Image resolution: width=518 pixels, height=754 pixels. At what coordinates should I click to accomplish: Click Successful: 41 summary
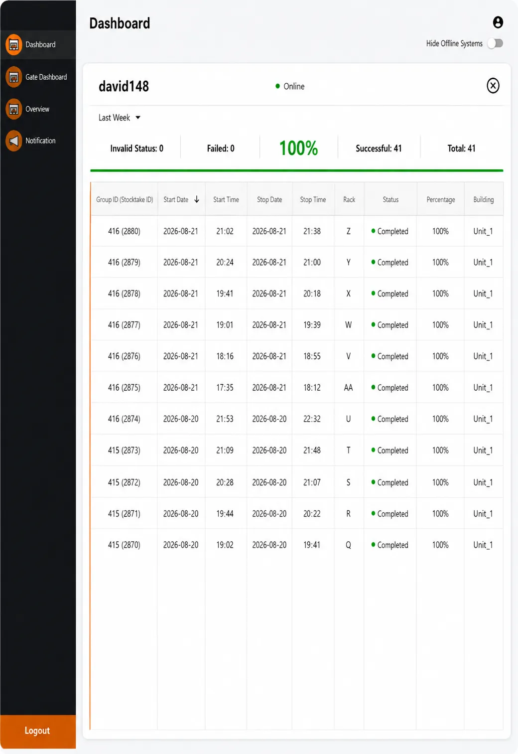click(379, 149)
